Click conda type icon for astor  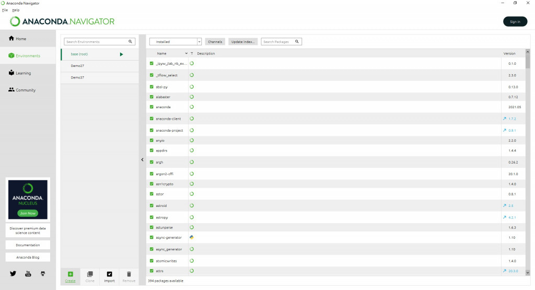click(192, 194)
